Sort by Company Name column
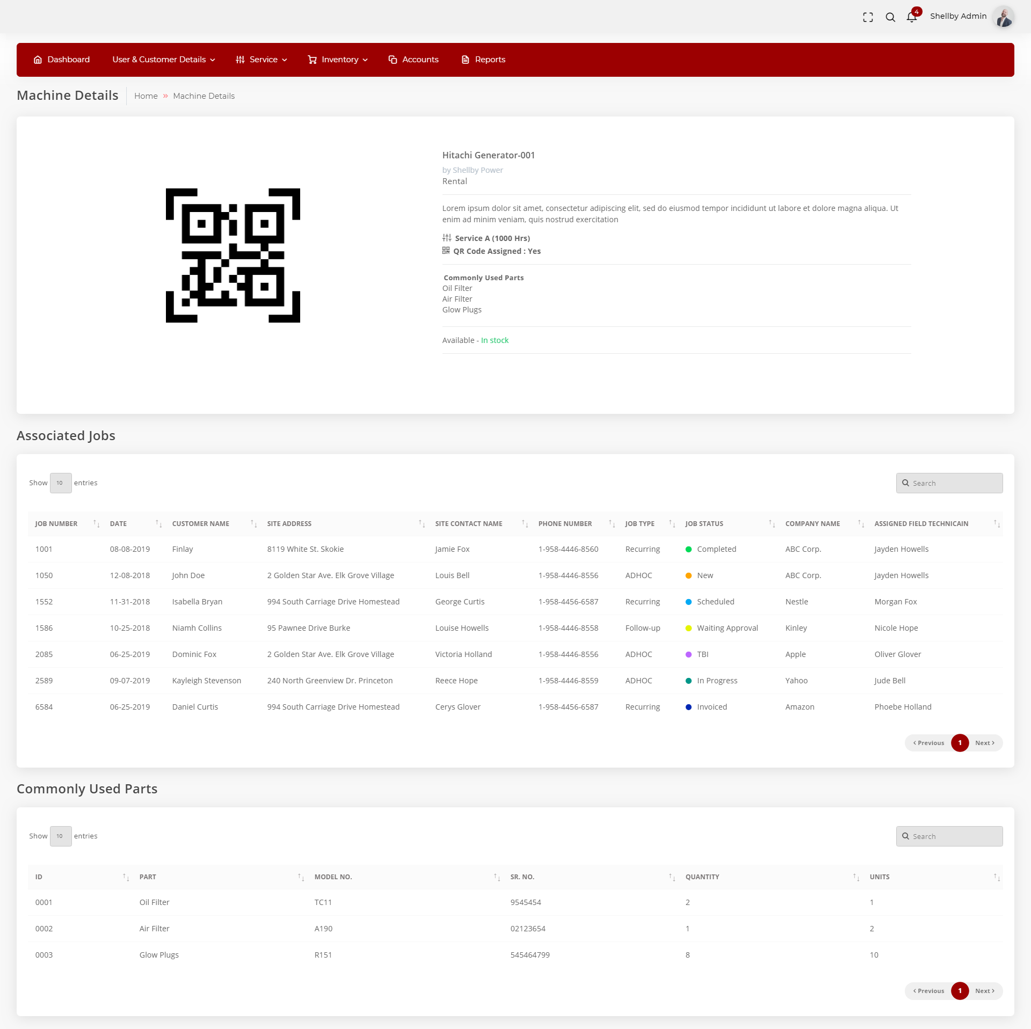The height and width of the screenshot is (1029, 1031). [823, 524]
